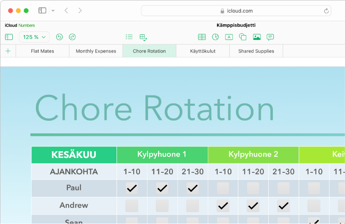
Task: Open the 125 % zoom dropdown
Action: 34,37
